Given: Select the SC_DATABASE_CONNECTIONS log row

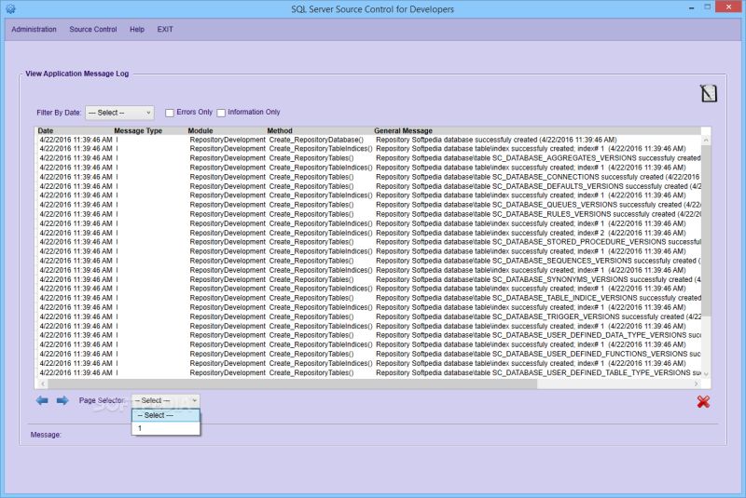Looking at the screenshot, I should click(x=369, y=177).
